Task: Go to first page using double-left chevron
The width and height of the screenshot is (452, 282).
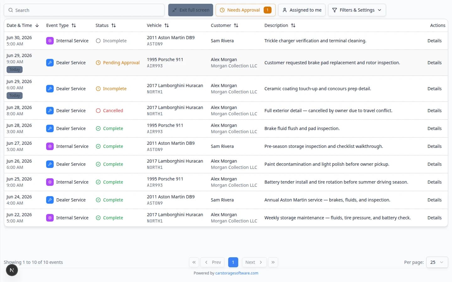Action: click(x=194, y=262)
